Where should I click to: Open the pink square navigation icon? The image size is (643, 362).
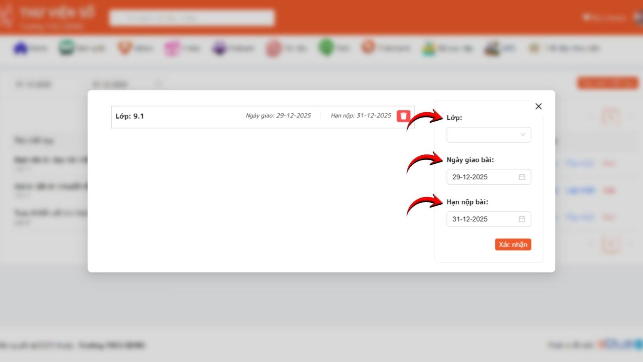(x=172, y=49)
